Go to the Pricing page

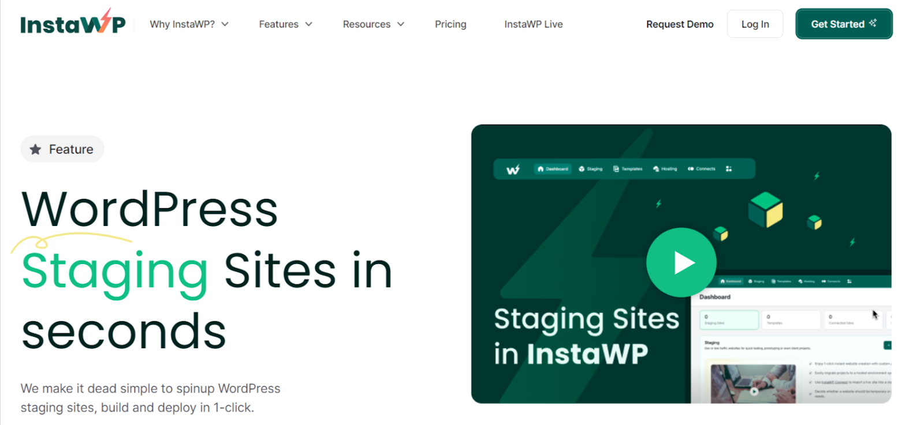[450, 24]
